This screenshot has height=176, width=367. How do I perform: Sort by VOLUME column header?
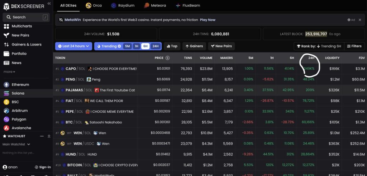pyautogui.click(x=206, y=58)
